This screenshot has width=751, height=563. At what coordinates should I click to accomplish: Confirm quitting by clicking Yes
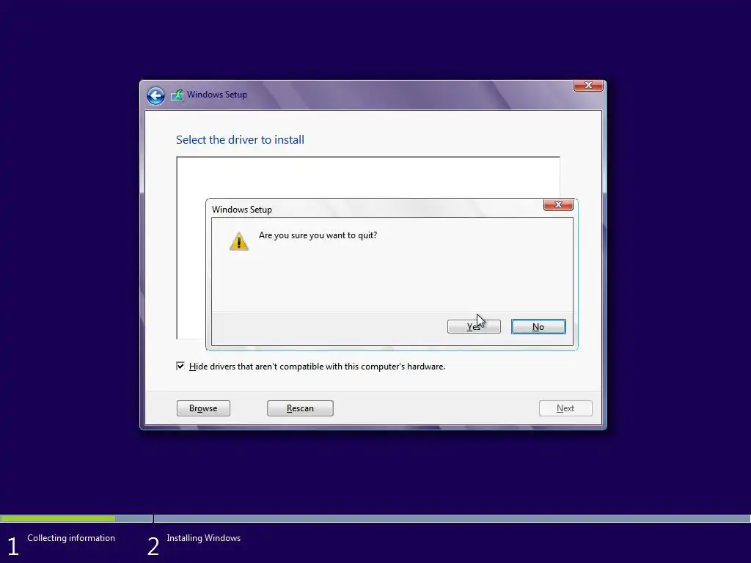coord(474,326)
